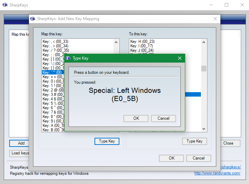Select 'Key: 3 #' row in left list
This screenshot has height=184, width=249.
click(x=53, y=95)
